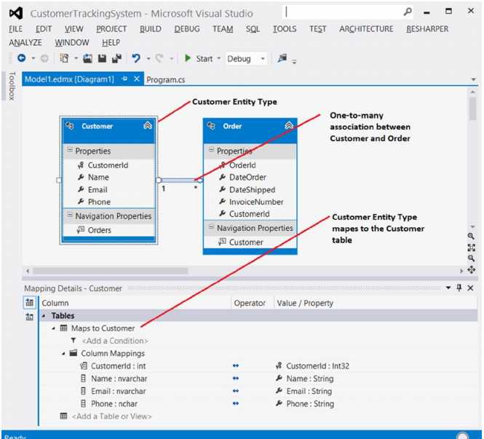The image size is (484, 439).
Task: Click the zoom to fit diagram icon
Action: [x=471, y=248]
